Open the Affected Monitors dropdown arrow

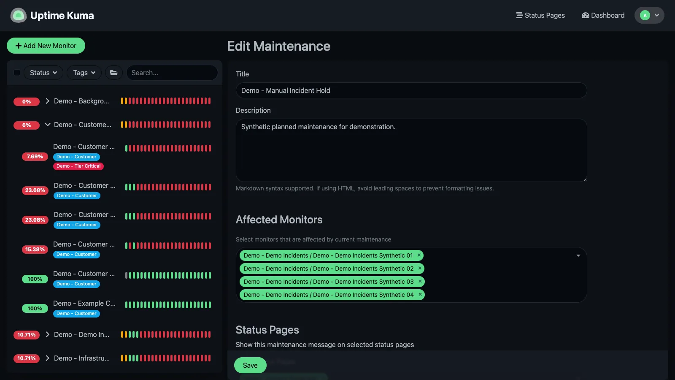[578, 255]
